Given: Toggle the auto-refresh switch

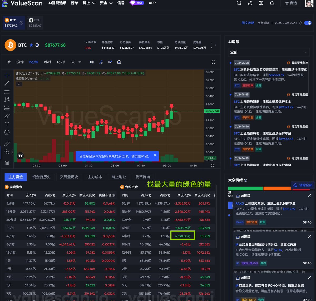Looking at the screenshot, I should 308,23.
